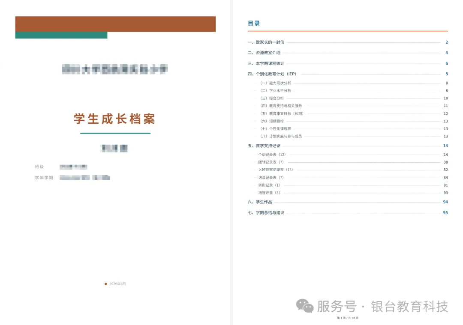This screenshot has height=325, width=463.
Task: Open the 四、个别化教育计划 (IEP) entry
Action: 272,74
